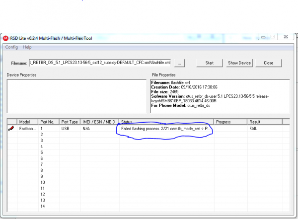Viewport: 298px width, 219px height.
Task: Click the red device icon in first row
Action: click(11, 129)
